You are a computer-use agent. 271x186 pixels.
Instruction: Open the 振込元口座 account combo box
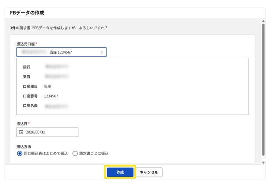click(61, 52)
